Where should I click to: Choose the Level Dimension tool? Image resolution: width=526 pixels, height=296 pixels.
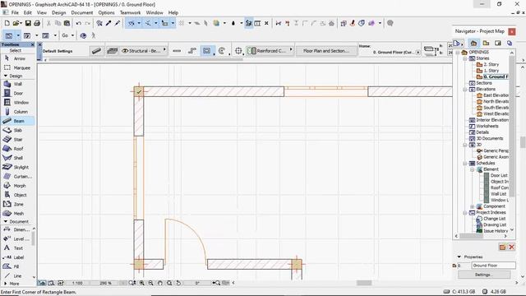coord(16,238)
